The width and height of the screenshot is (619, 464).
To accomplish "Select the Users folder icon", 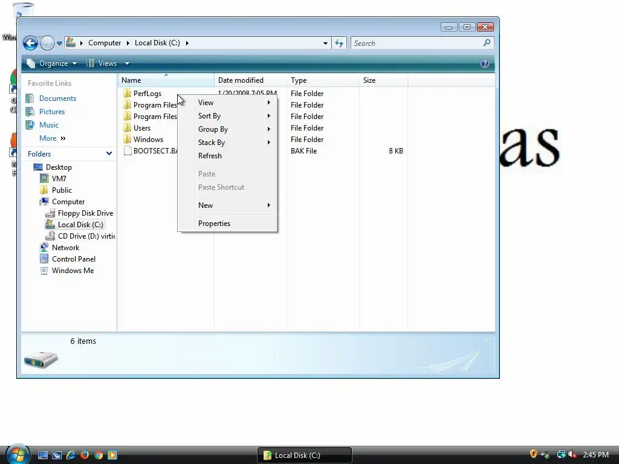I will coord(127,127).
